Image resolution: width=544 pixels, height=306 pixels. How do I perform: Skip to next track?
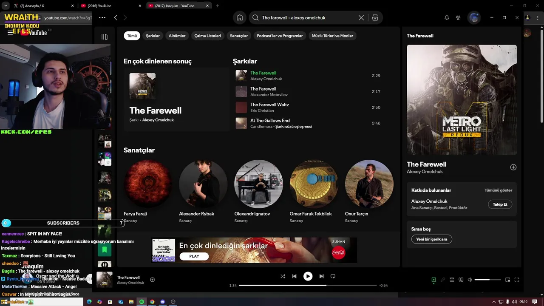321,276
